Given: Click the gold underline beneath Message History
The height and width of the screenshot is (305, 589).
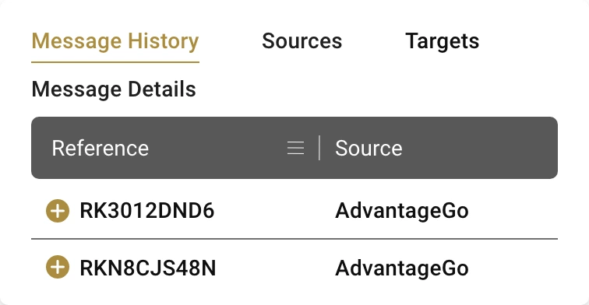Looking at the screenshot, I should [x=115, y=62].
